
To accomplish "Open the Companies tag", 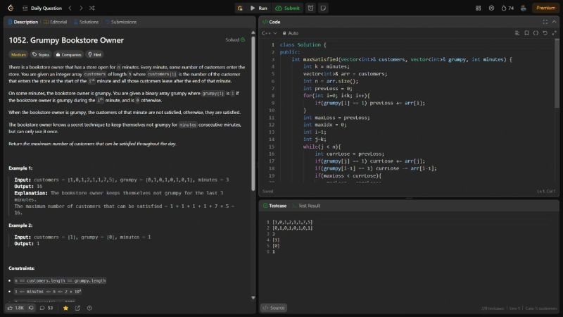I will coord(68,54).
